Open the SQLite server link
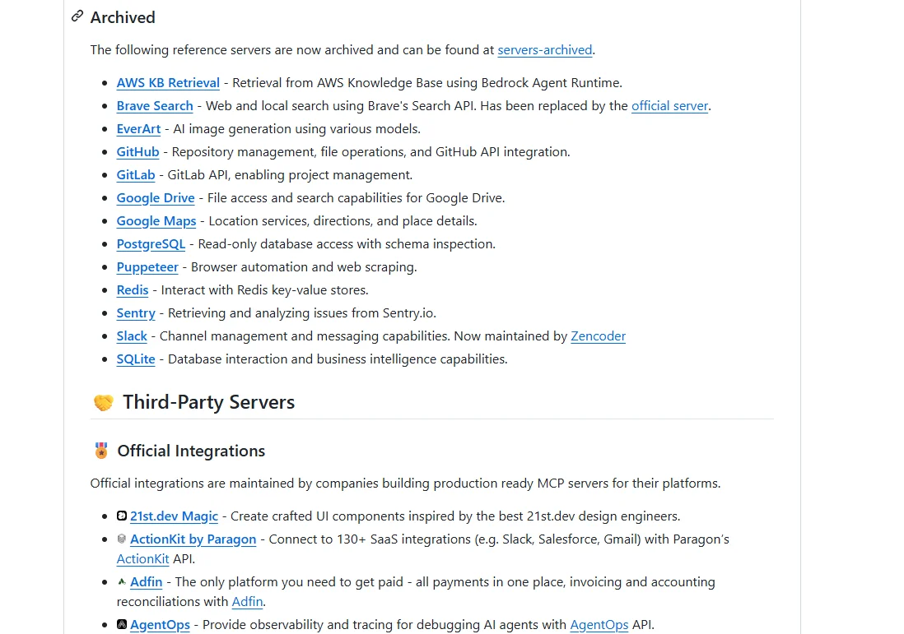Image resolution: width=904 pixels, height=634 pixels. coord(136,359)
